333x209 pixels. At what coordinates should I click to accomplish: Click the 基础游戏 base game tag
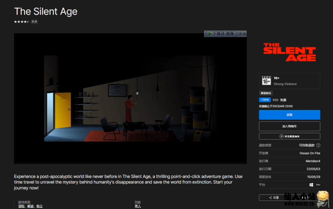coord(266,93)
